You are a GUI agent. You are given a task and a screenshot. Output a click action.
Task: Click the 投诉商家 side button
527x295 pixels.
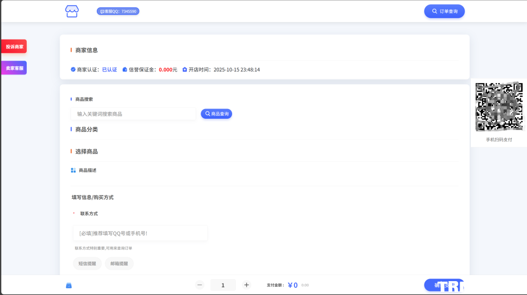tap(14, 47)
